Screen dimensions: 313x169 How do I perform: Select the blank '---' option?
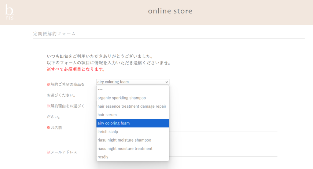pos(133,89)
